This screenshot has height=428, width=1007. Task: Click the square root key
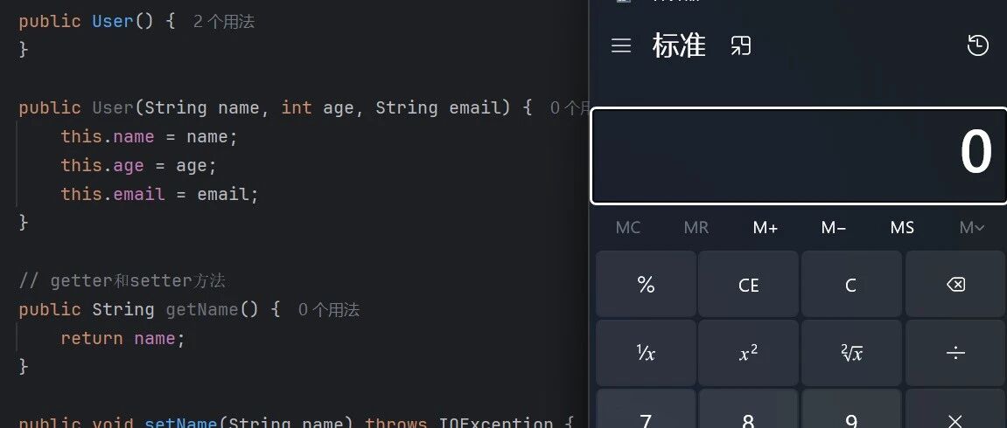[x=851, y=352]
